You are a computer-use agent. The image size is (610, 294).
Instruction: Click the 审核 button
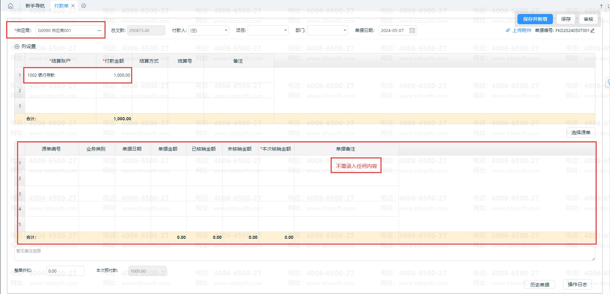[588, 19]
